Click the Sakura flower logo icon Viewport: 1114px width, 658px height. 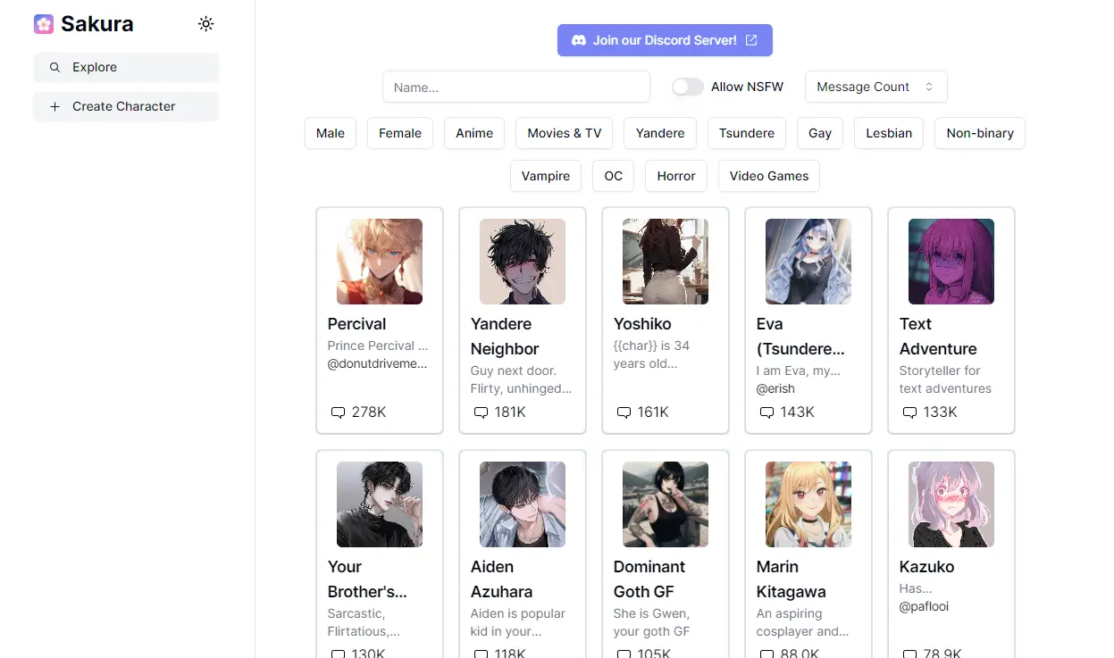coord(44,24)
